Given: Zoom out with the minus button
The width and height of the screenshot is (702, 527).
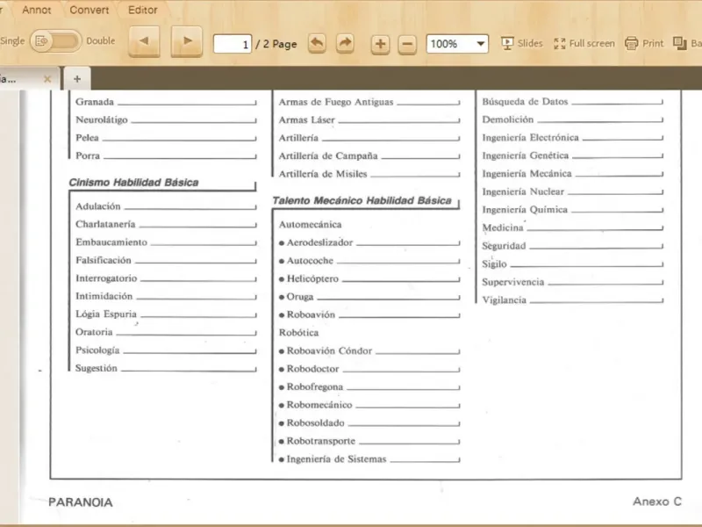Looking at the screenshot, I should pyautogui.click(x=407, y=44).
